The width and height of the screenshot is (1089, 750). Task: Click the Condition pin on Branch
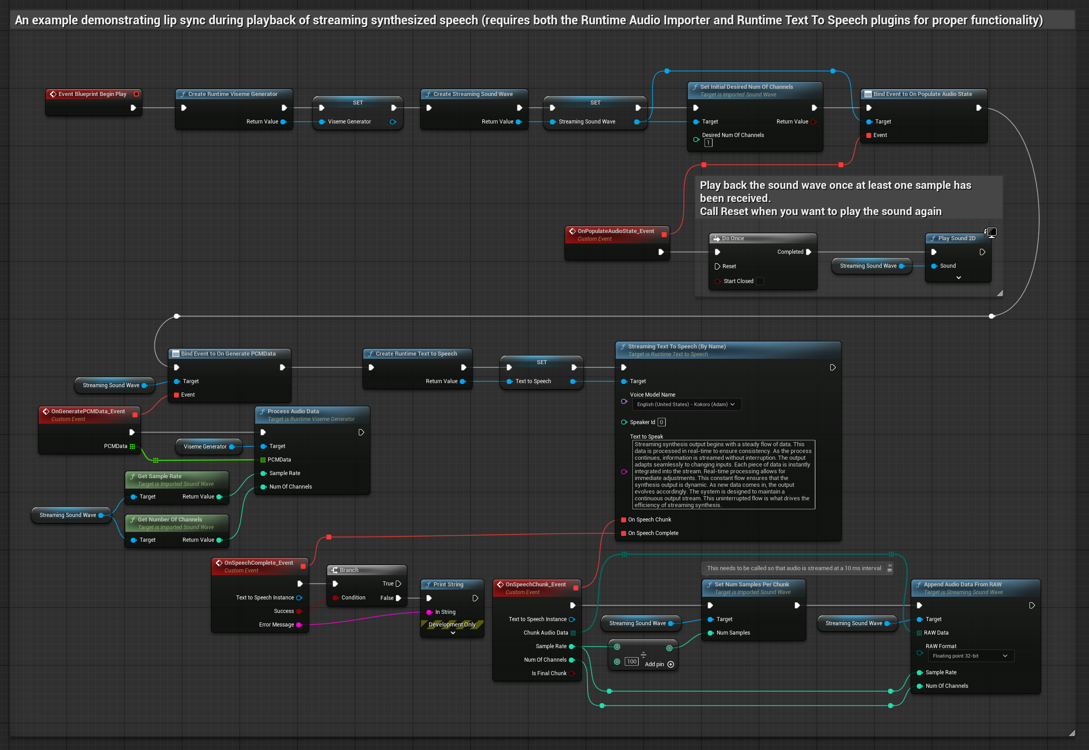[336, 598]
